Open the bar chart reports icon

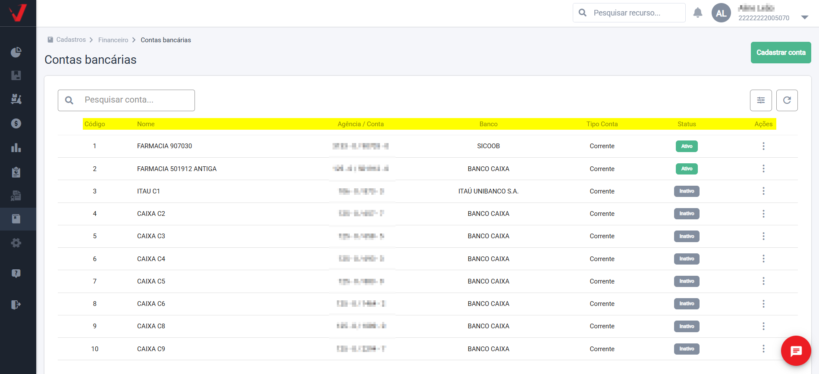click(x=16, y=148)
